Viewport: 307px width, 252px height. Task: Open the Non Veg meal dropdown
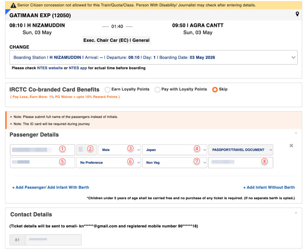coord(174,162)
